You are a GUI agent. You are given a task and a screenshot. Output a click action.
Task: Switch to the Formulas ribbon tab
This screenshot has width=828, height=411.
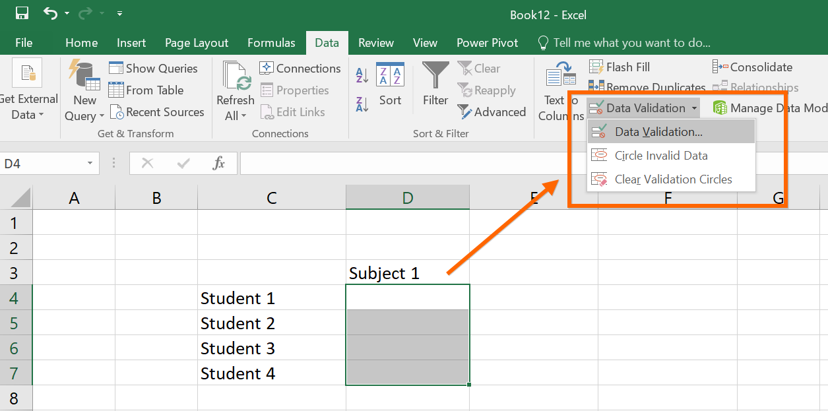pos(271,43)
